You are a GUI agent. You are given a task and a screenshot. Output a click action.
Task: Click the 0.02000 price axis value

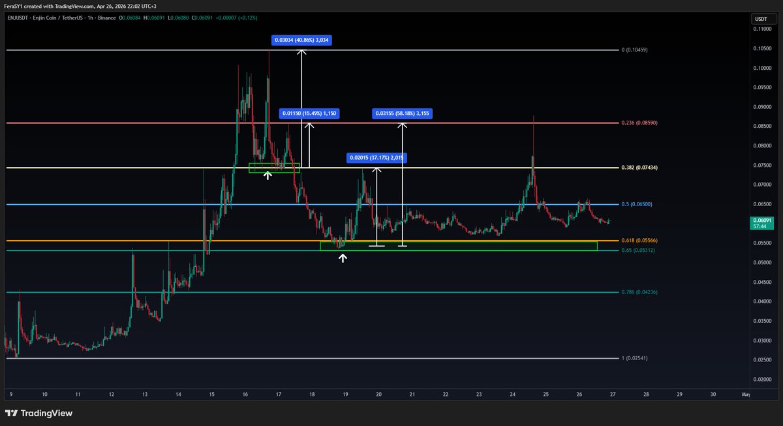[x=763, y=379]
